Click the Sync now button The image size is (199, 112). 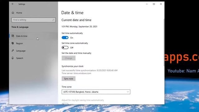click(x=68, y=79)
